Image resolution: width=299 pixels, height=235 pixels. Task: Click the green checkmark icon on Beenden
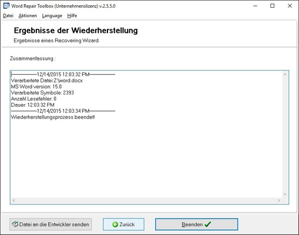tap(207, 224)
